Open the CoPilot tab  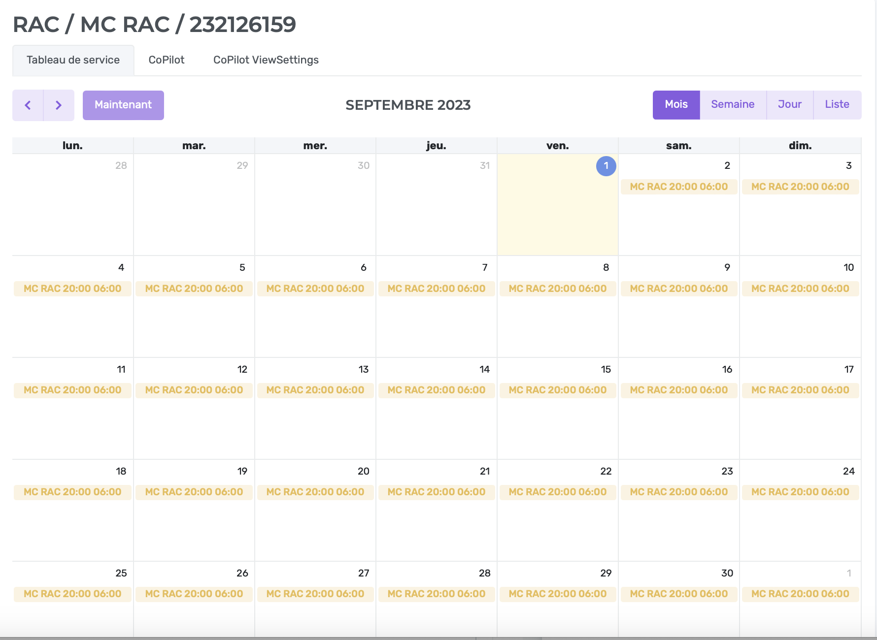coord(167,60)
